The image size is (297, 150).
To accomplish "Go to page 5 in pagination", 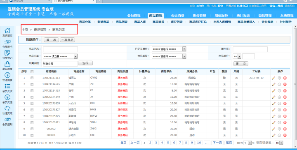I will pyautogui.click(x=168, y=143).
